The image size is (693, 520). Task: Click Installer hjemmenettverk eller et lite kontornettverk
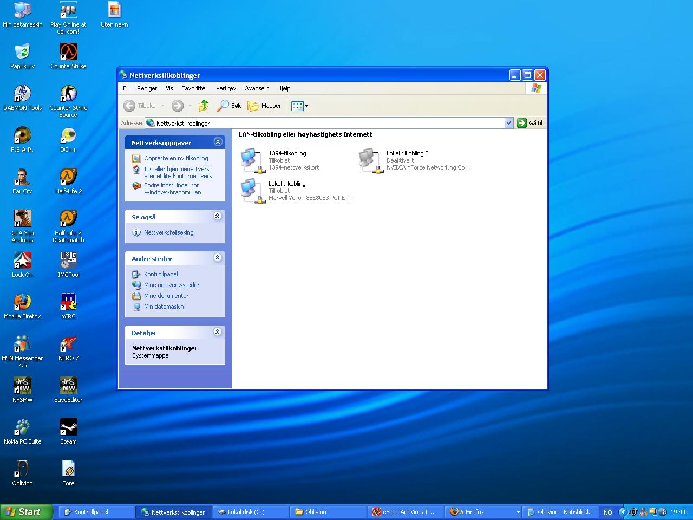(178, 172)
